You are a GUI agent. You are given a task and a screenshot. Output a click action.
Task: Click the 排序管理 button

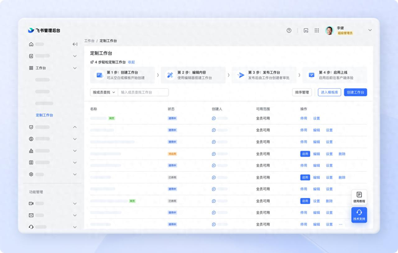[302, 92]
